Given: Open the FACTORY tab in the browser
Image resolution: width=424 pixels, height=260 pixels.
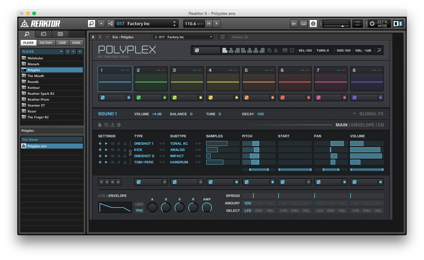Looking at the screenshot, I should pos(46,43).
